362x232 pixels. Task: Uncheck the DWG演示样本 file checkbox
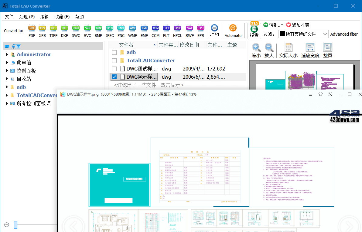coord(114,77)
